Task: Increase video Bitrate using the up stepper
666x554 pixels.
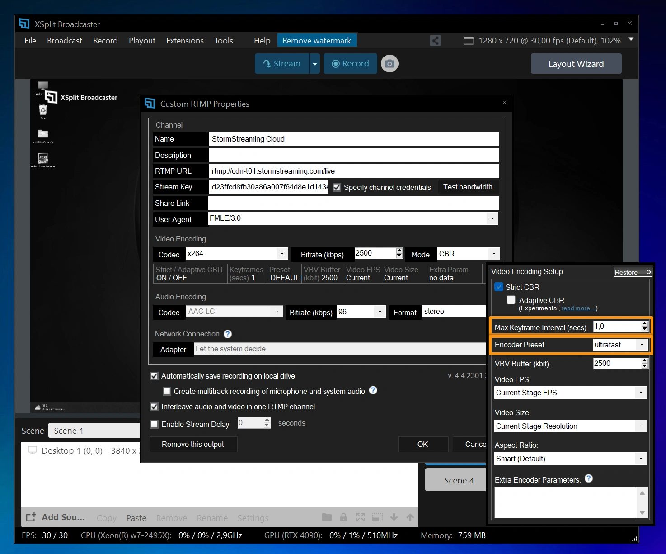Action: tap(399, 251)
